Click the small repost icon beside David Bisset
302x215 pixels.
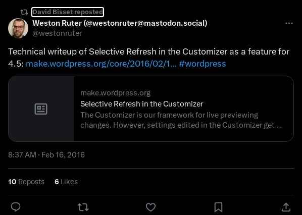pyautogui.click(x=24, y=12)
